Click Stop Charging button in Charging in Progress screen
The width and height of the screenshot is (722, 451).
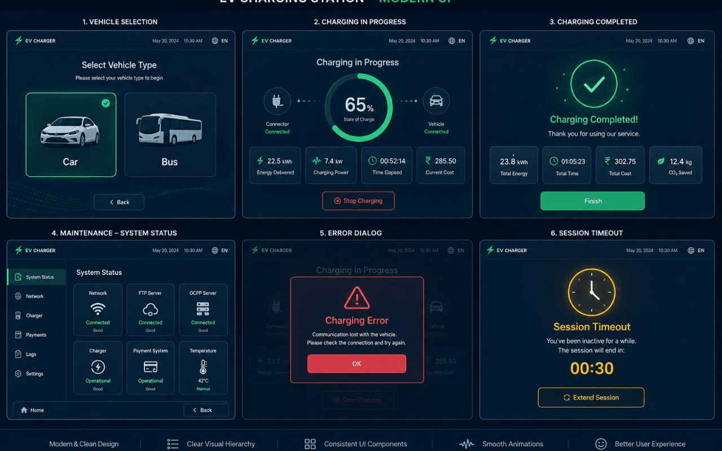(358, 200)
